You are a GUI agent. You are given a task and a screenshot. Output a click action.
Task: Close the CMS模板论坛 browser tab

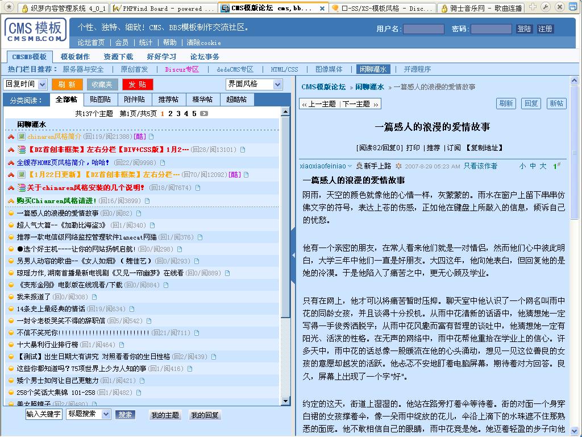coord(322,8)
